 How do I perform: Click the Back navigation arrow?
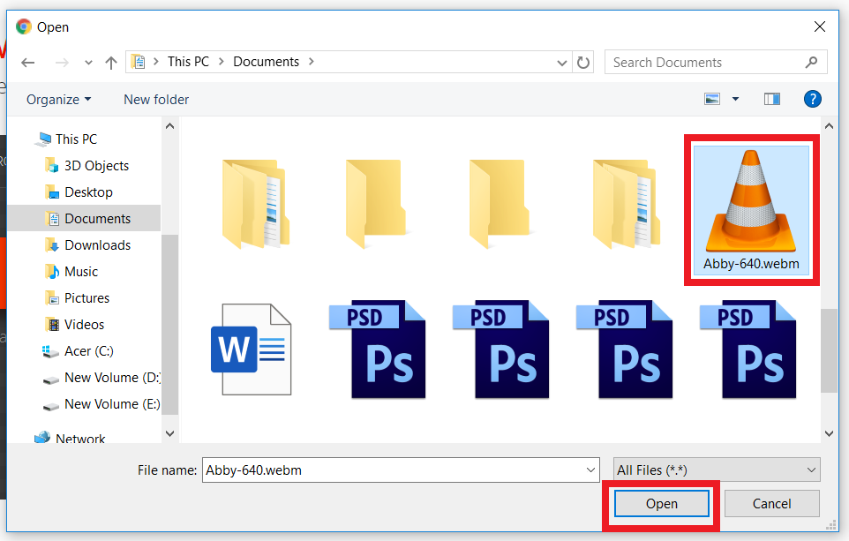point(28,63)
